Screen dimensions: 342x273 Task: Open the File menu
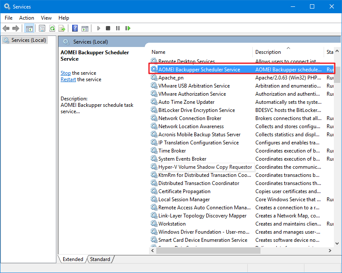point(9,18)
